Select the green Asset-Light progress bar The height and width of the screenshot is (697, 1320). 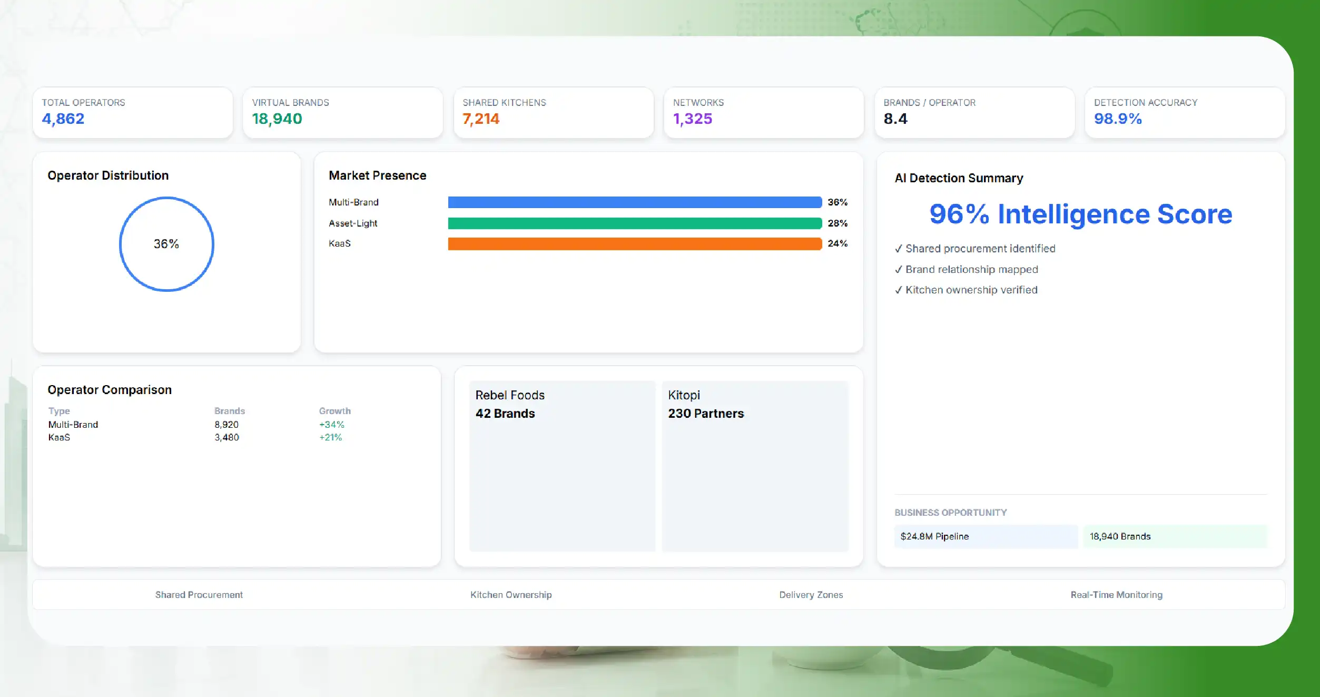tap(635, 223)
